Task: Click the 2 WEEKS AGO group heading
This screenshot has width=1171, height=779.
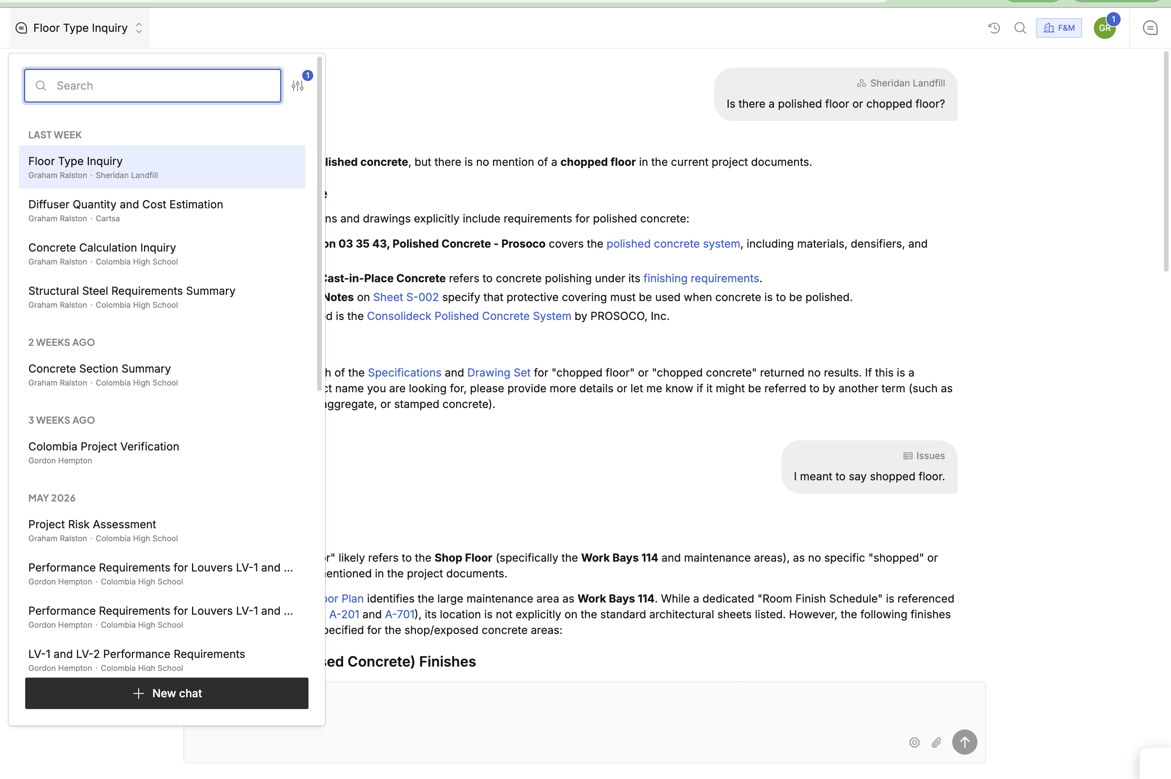Action: pyautogui.click(x=61, y=342)
